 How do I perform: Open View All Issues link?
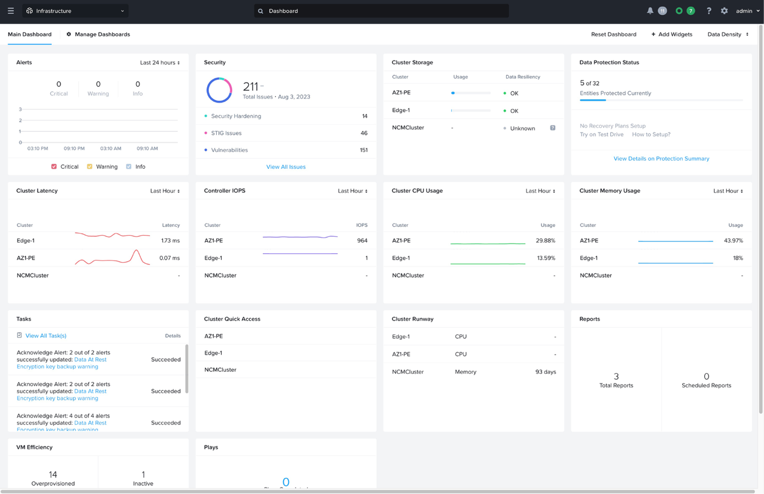(x=286, y=167)
